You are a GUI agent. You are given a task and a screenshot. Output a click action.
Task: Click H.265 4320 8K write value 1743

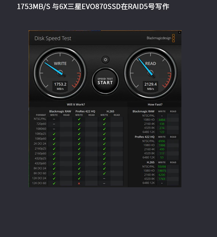[x=162, y=179]
